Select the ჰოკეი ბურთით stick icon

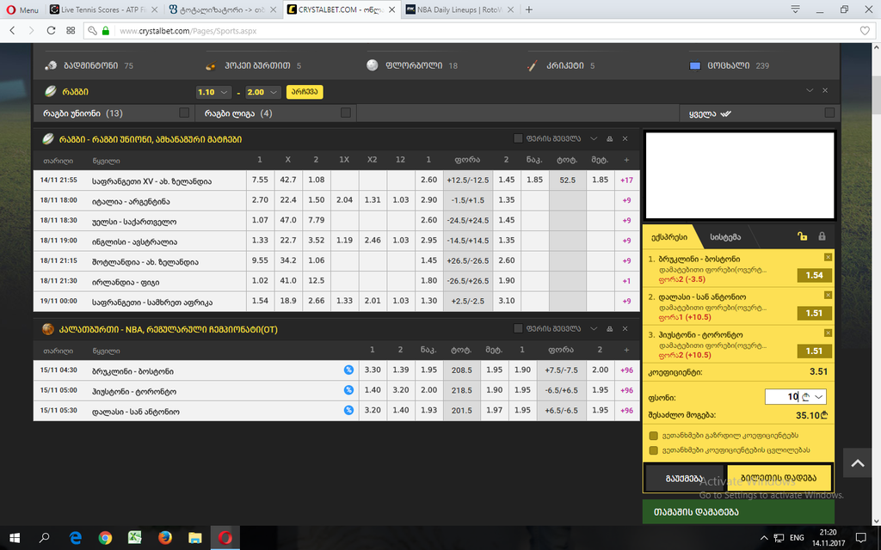coord(212,65)
